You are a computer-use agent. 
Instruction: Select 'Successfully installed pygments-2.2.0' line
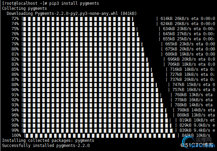[x=46, y=146]
